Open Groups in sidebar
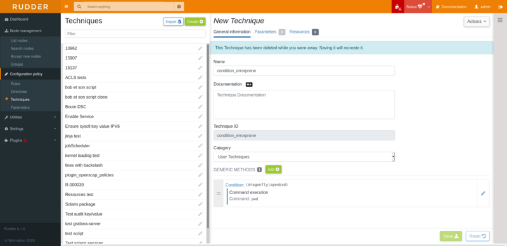Viewport: 507px width, 246px height. (16, 65)
